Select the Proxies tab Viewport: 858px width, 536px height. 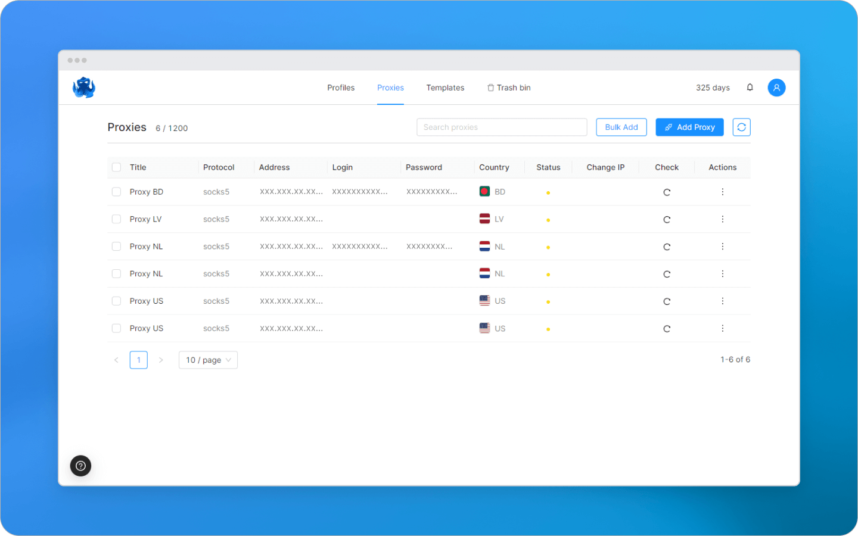(390, 88)
